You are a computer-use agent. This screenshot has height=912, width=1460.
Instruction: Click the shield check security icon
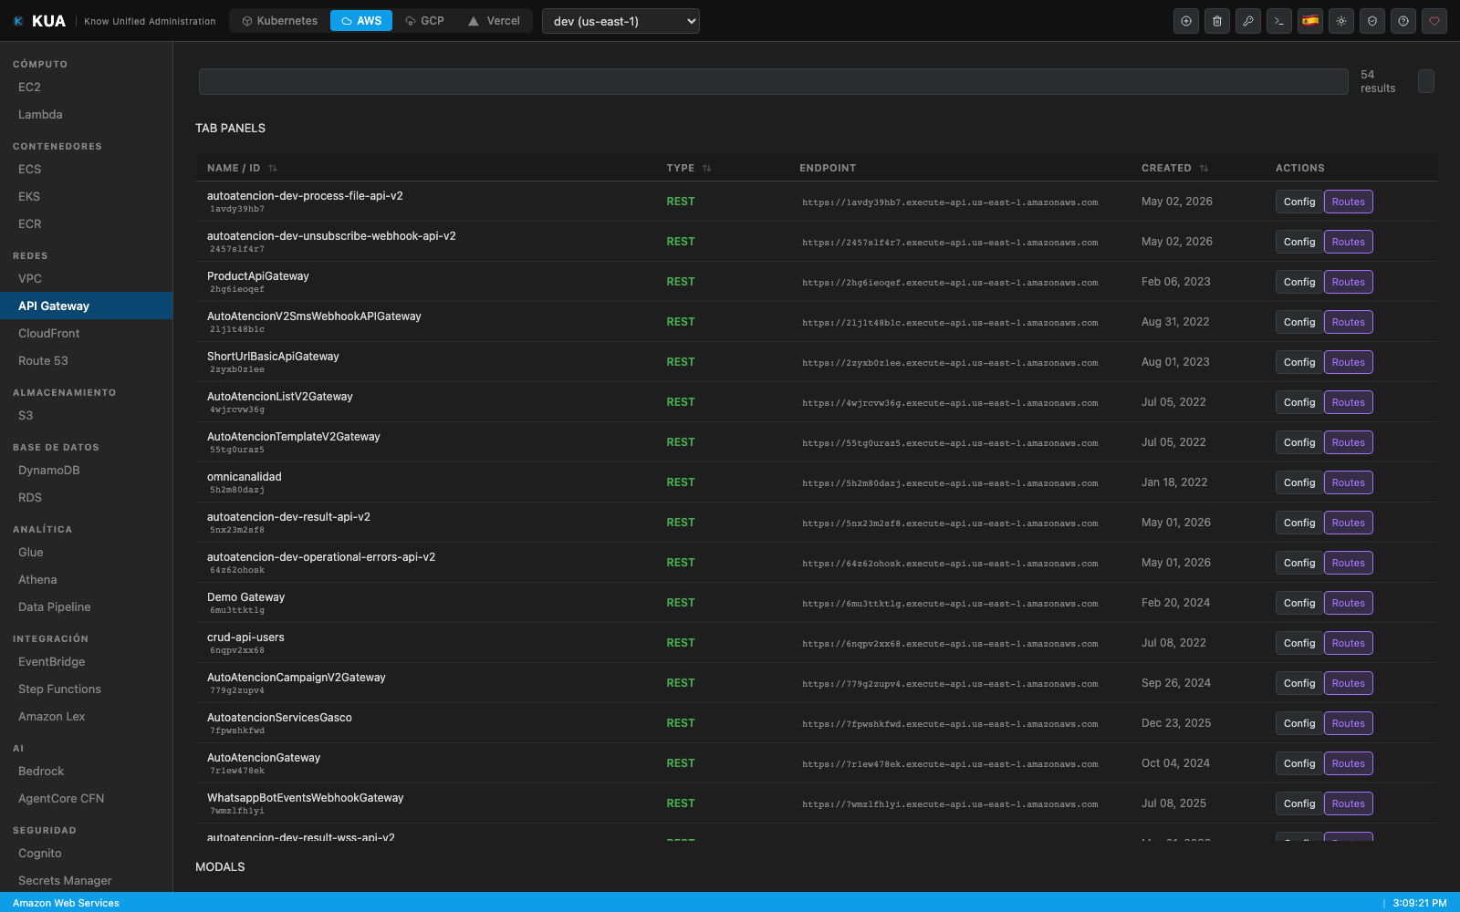[1372, 21]
